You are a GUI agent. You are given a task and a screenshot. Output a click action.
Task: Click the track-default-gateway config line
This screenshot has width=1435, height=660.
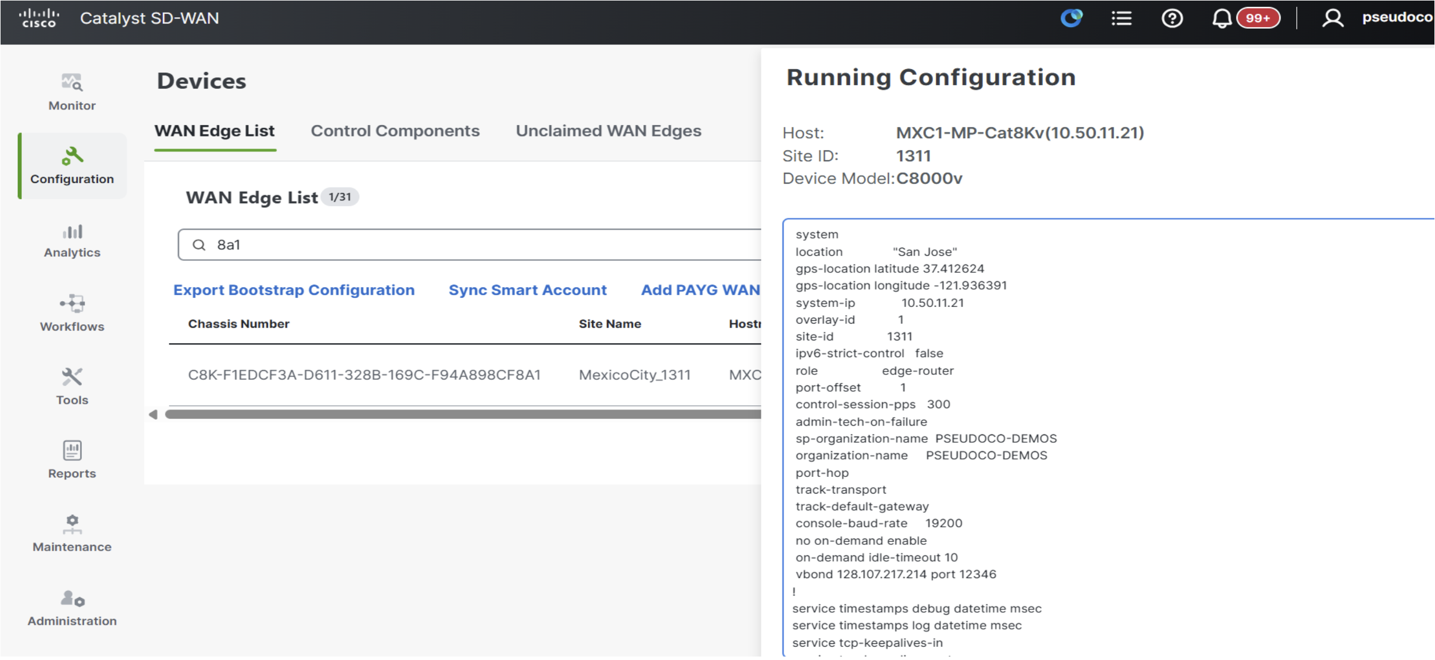(x=862, y=506)
